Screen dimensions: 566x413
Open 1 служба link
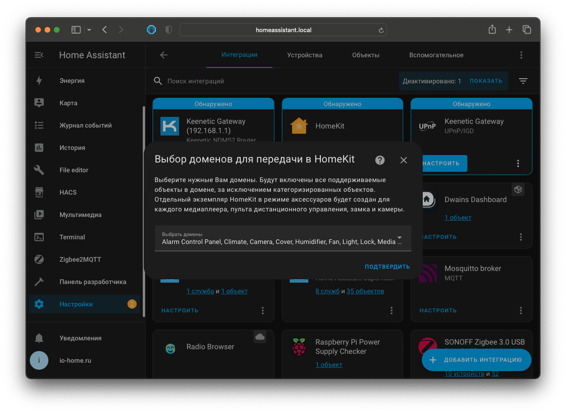pyautogui.click(x=200, y=291)
